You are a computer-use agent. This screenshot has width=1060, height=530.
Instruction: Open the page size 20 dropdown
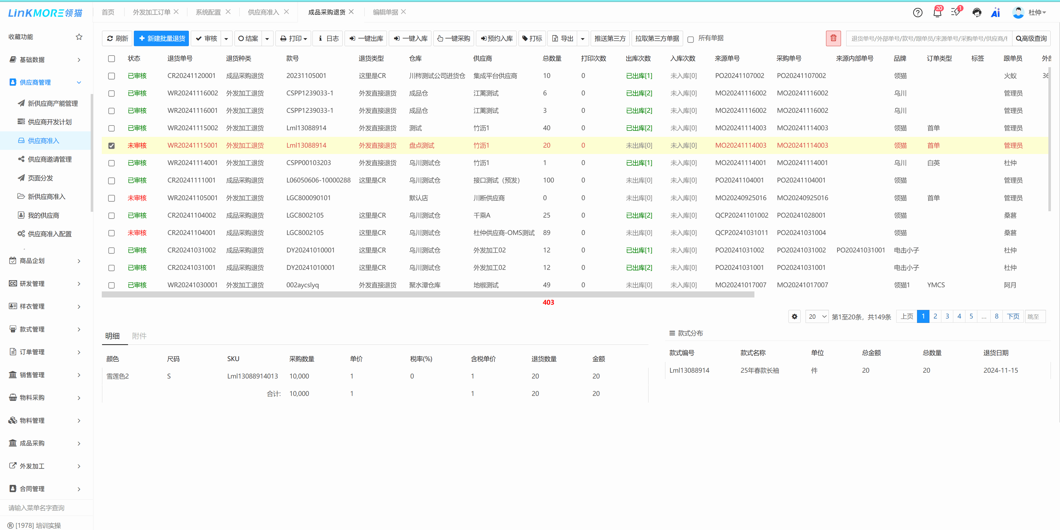coord(816,317)
